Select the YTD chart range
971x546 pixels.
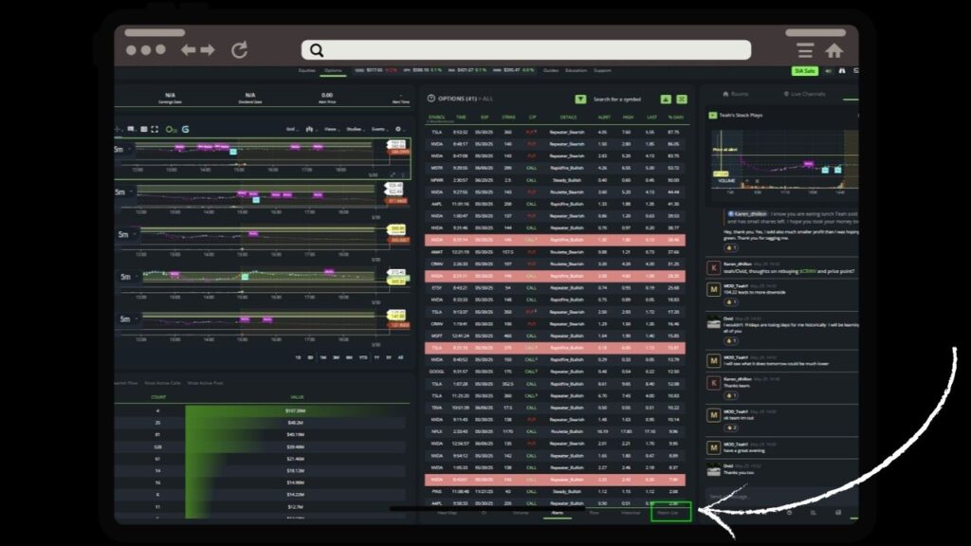click(363, 357)
